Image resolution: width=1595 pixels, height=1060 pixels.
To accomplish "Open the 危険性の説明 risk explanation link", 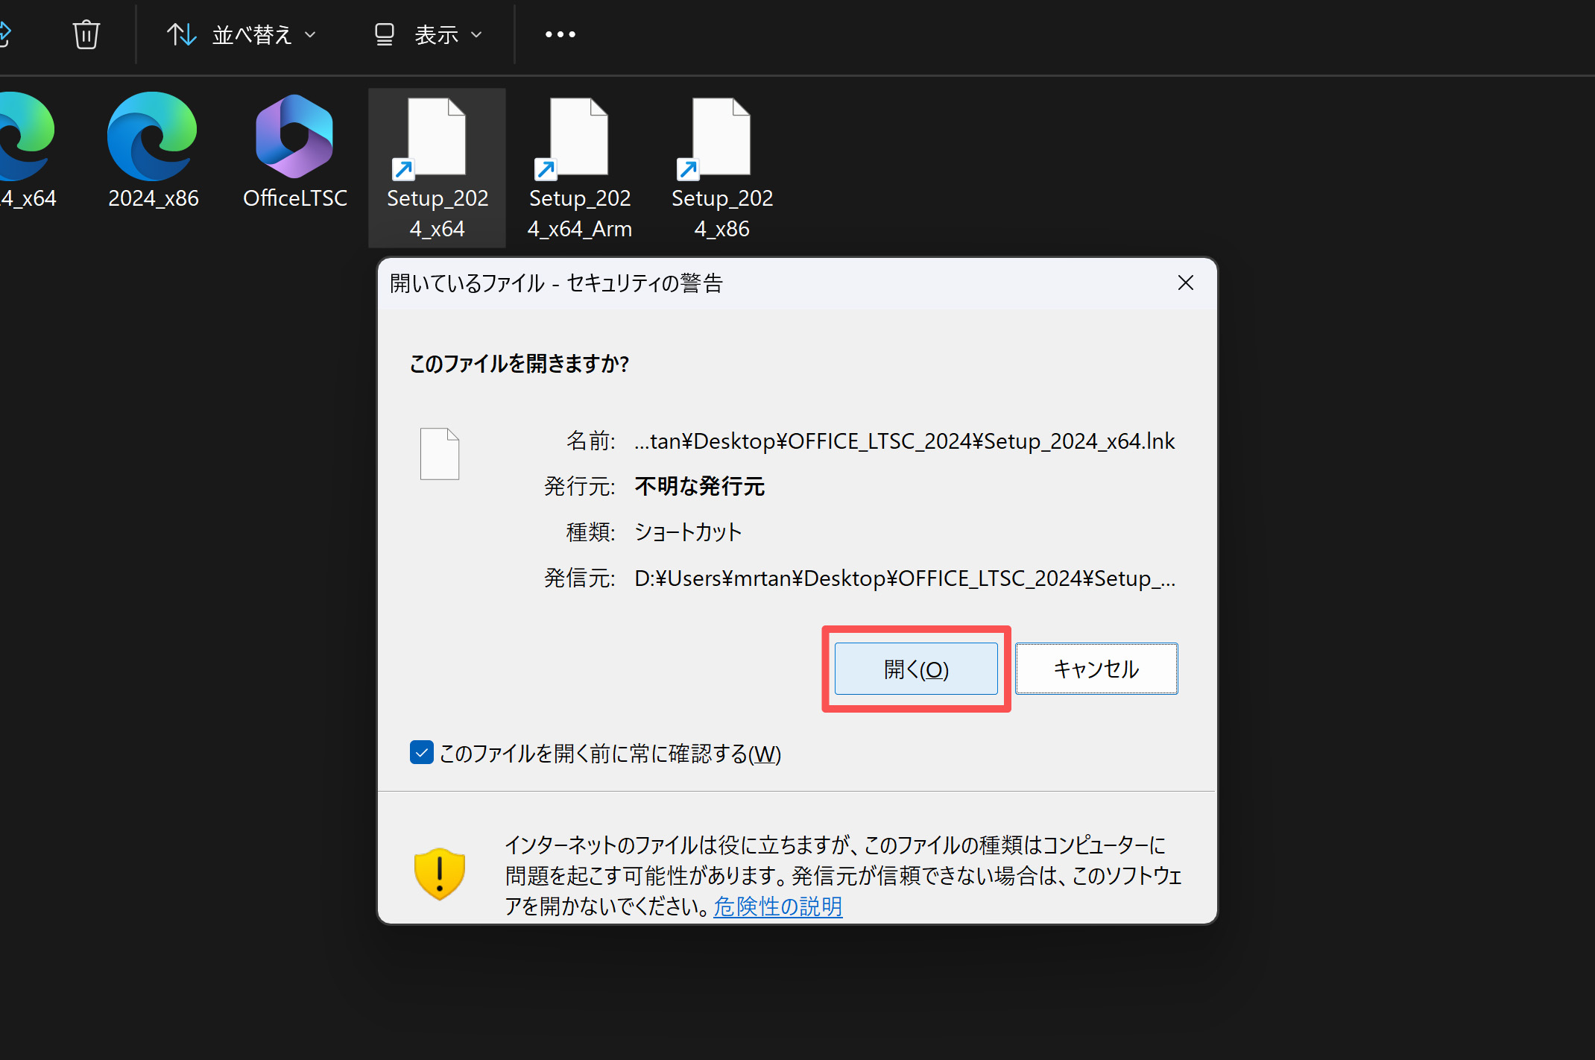I will click(x=777, y=906).
